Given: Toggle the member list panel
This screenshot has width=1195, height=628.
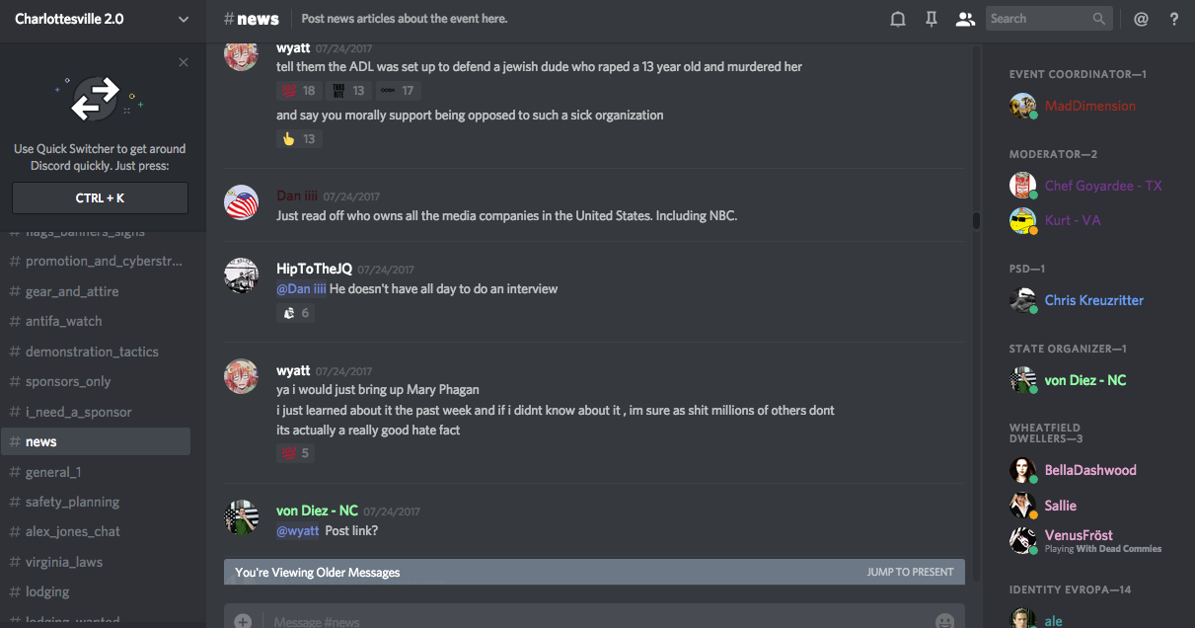Looking at the screenshot, I should (x=965, y=19).
